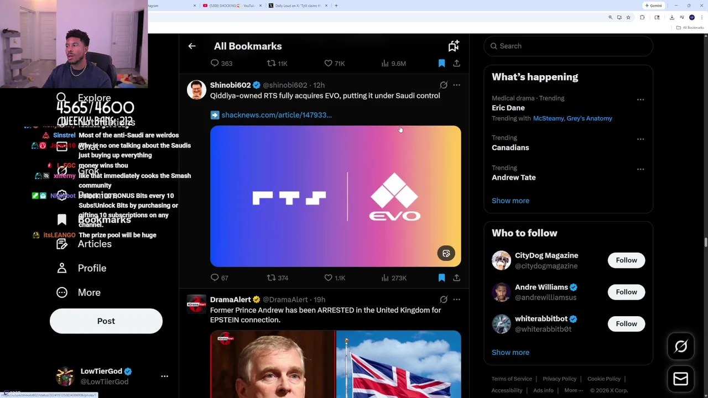Open more options on Shinobi602 post
Screen dimensions: 708x398
click(456, 85)
